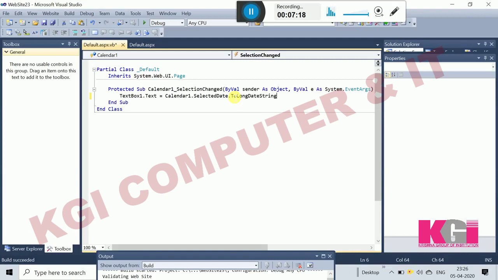Click the Save All icon
The image size is (498, 280).
click(53, 23)
